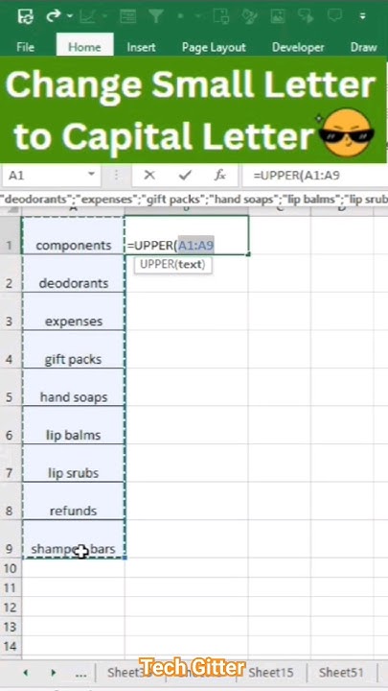Select row header 10
Viewport: 388px width, 691px height.
[x=11, y=568]
